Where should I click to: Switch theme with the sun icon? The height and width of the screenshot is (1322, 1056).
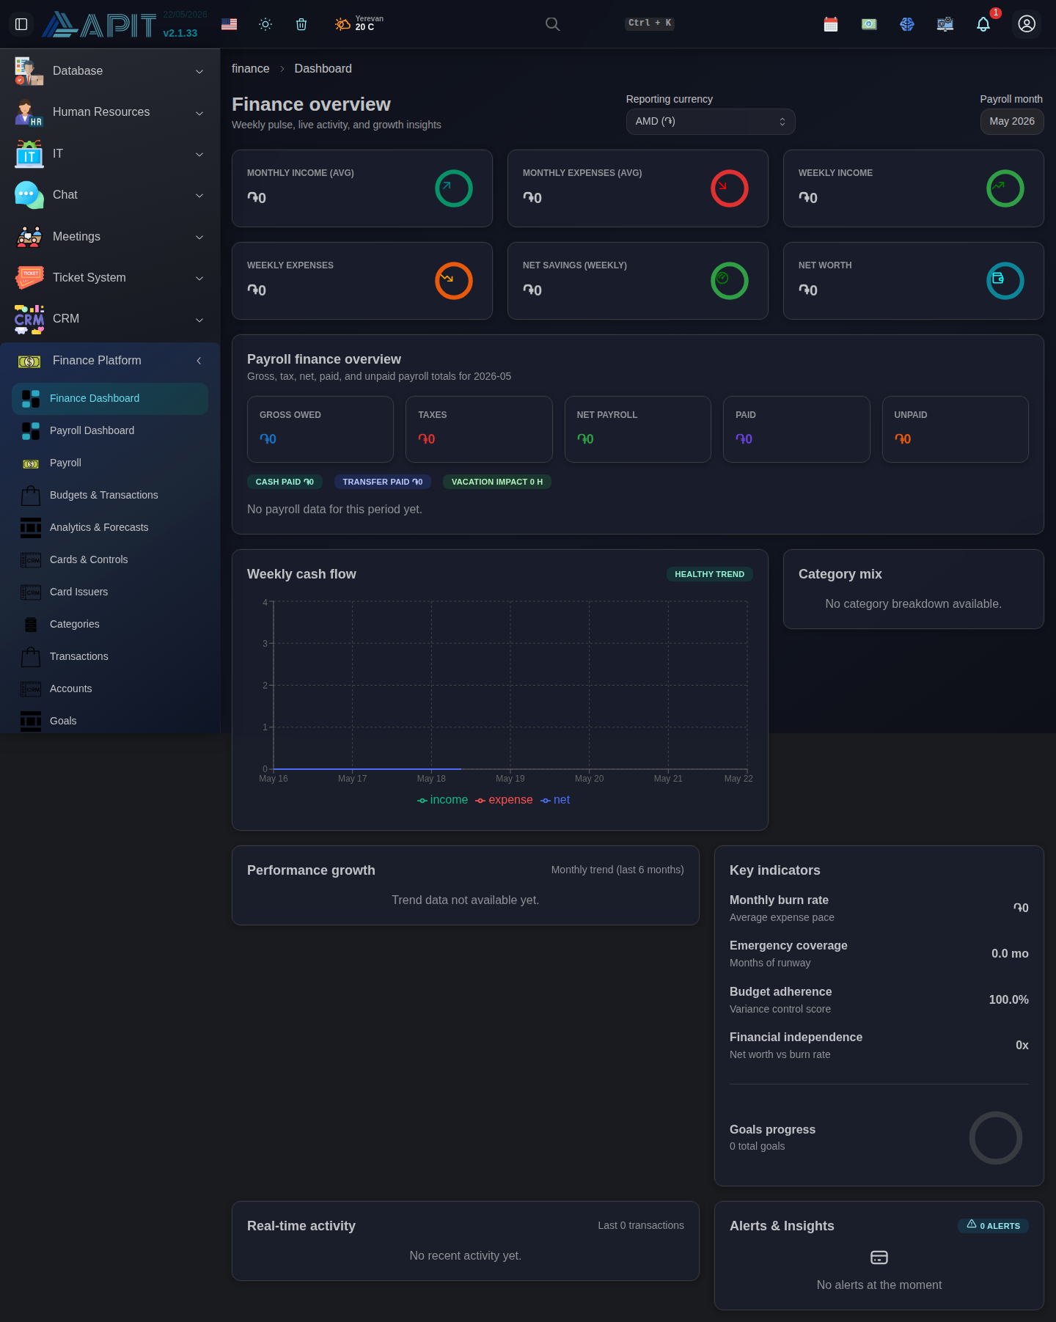click(x=265, y=24)
